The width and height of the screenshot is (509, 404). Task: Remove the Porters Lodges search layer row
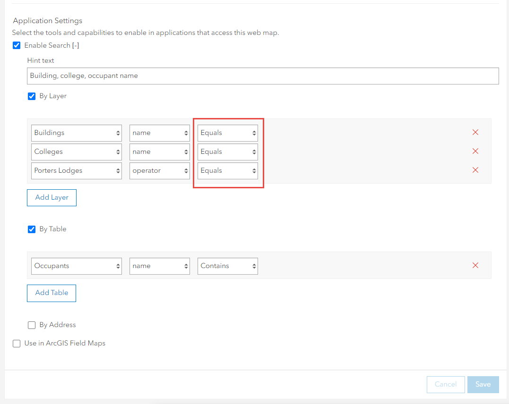475,170
